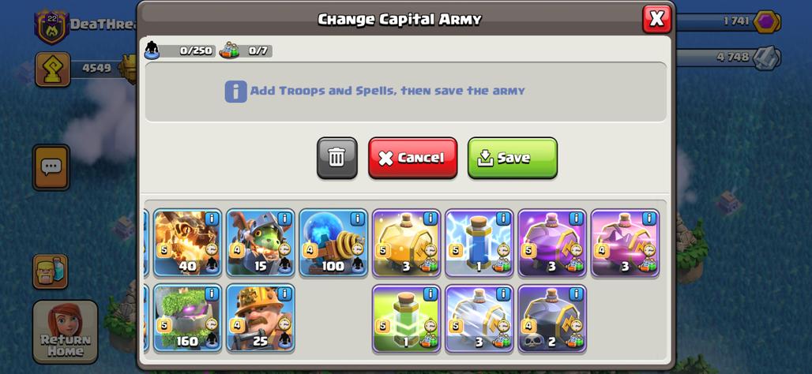Add the pink Jump spell jar
The image size is (812, 374).
point(626,243)
